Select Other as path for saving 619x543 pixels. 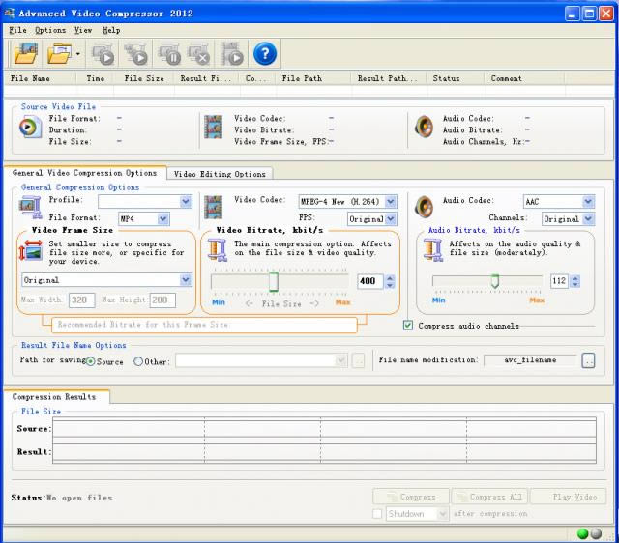(x=138, y=361)
